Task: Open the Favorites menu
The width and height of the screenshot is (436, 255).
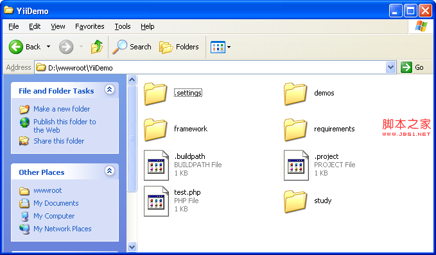Action: (89, 26)
